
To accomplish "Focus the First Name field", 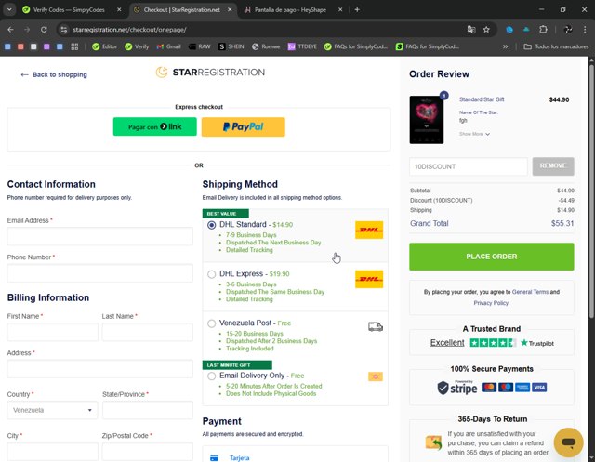I will tap(52, 332).
